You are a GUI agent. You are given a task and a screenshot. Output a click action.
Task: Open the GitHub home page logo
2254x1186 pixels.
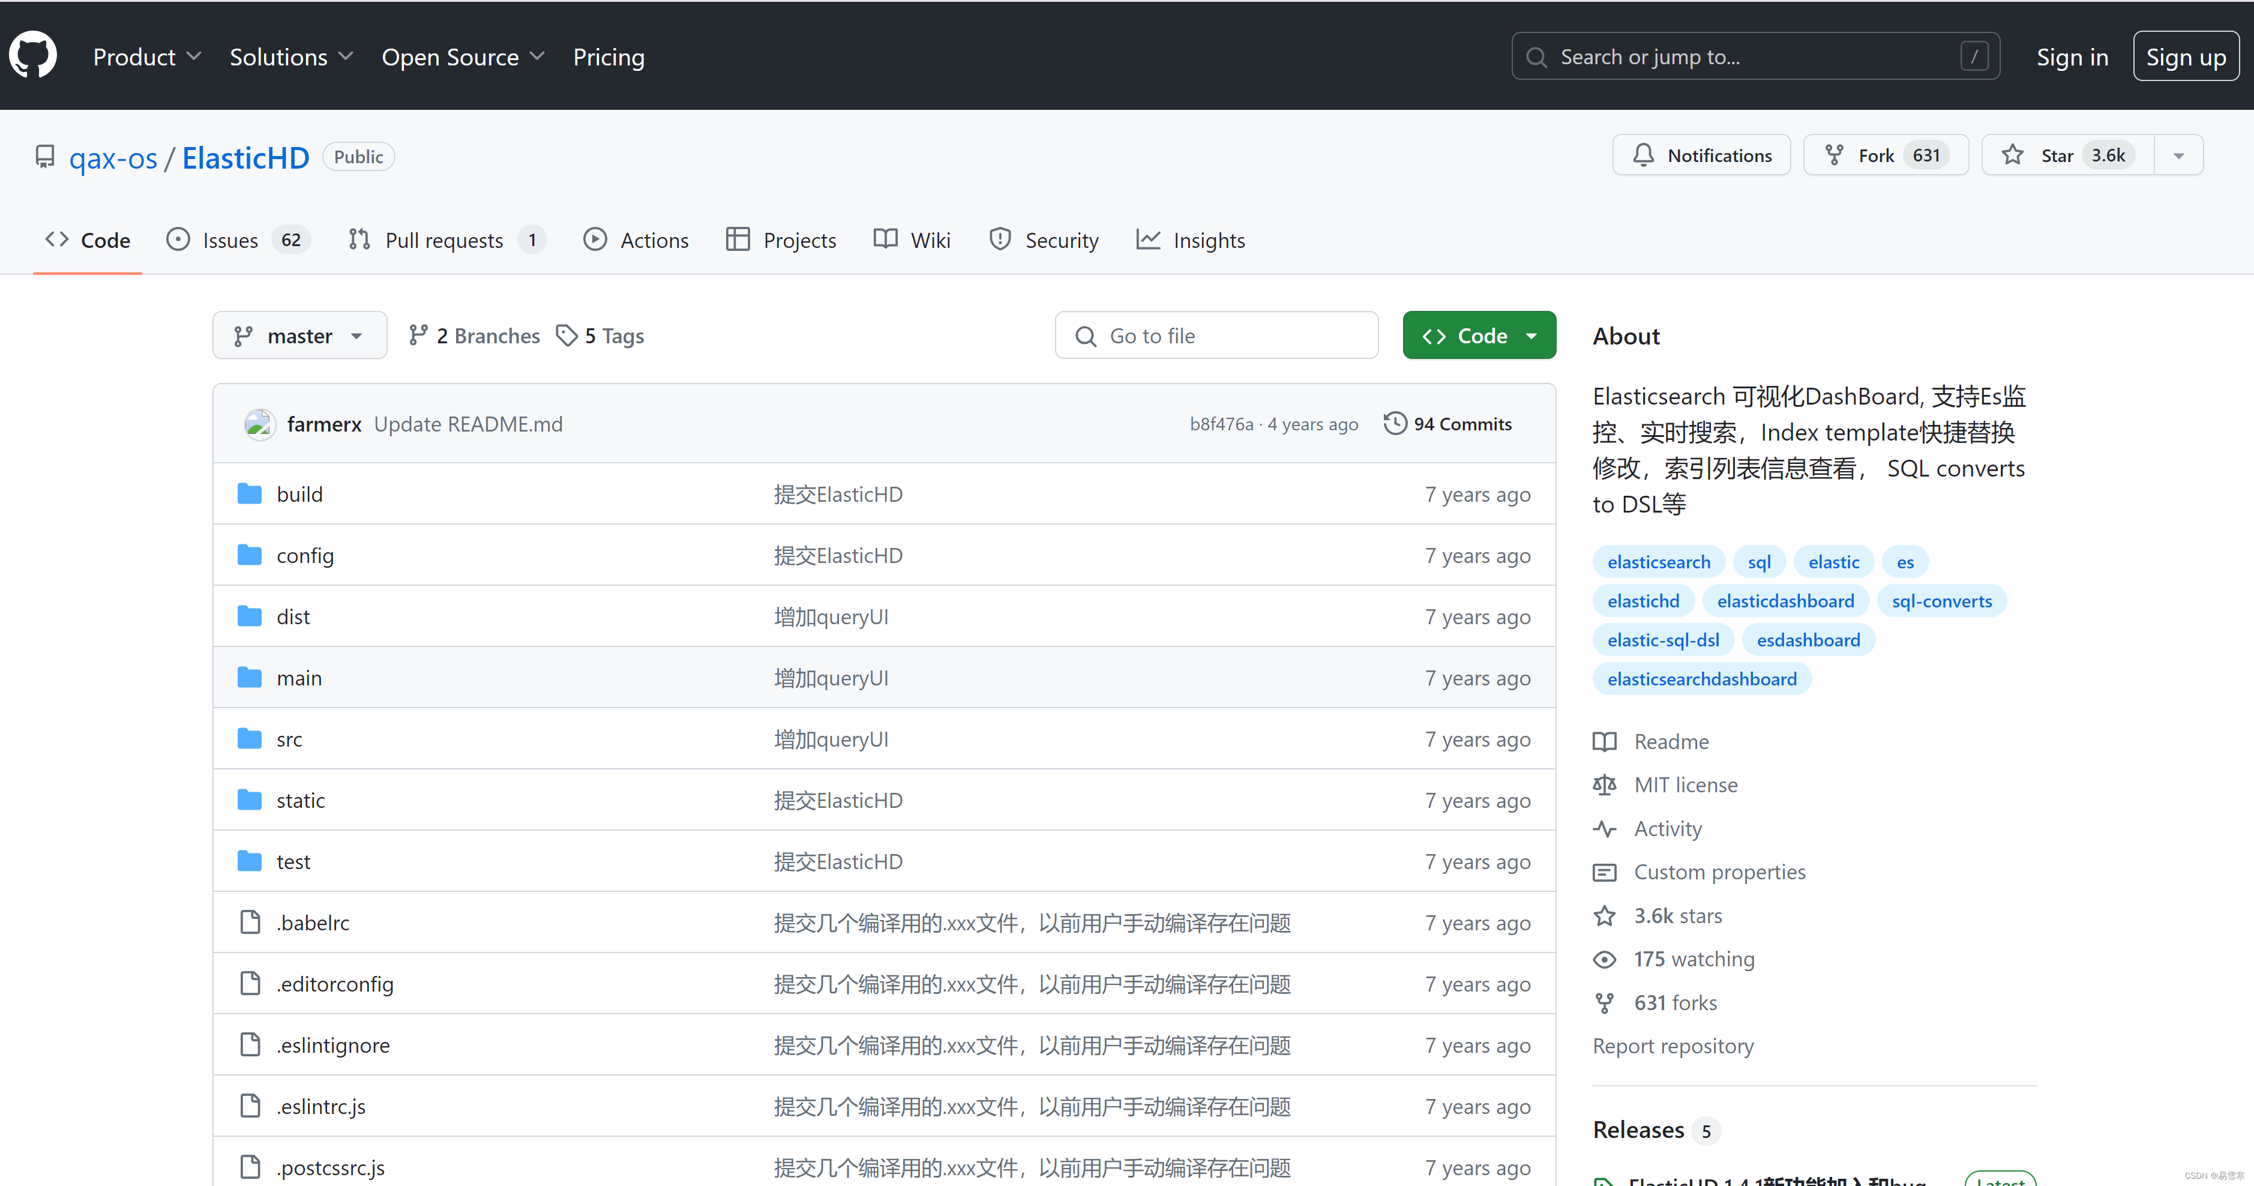(32, 54)
